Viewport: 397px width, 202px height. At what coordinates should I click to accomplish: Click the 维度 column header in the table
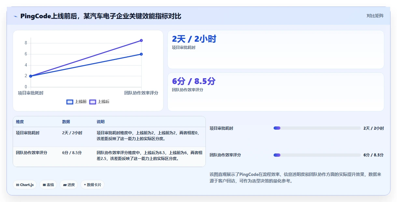(x=20, y=122)
